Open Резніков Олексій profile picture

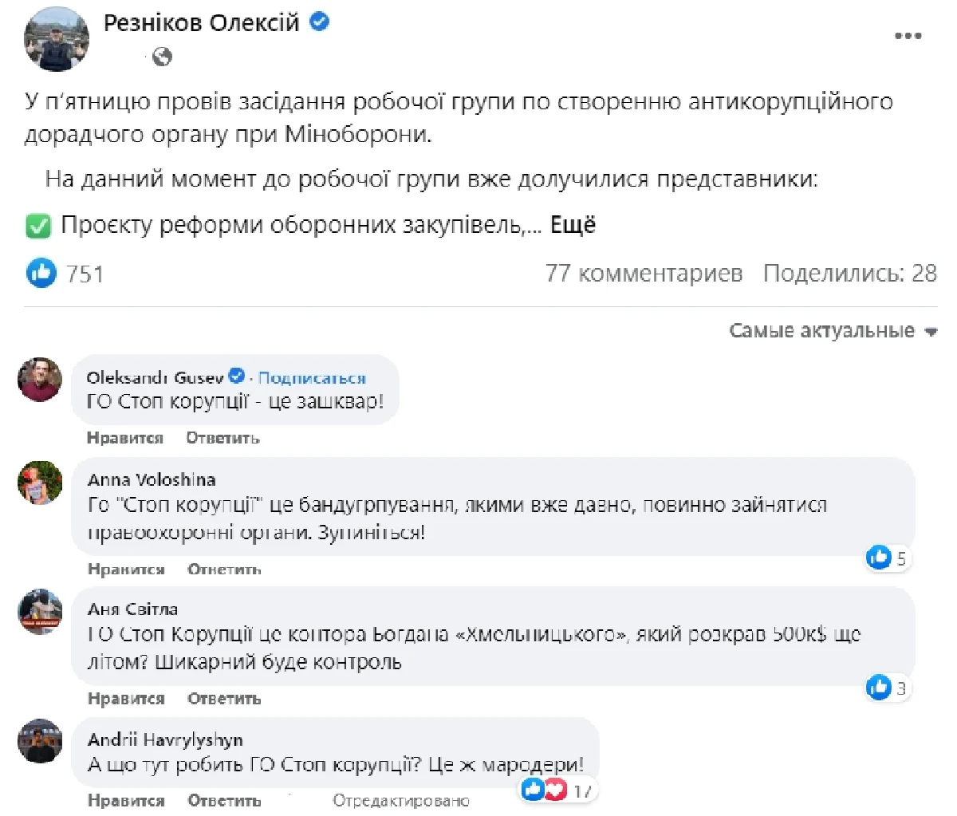[x=57, y=39]
